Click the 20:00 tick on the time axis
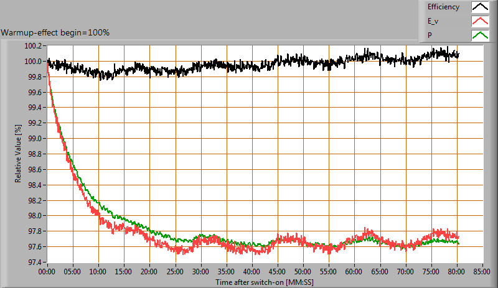 click(149, 272)
